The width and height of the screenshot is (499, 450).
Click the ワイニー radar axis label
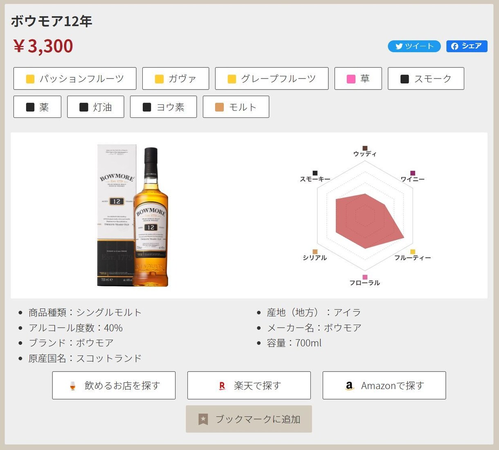(413, 179)
